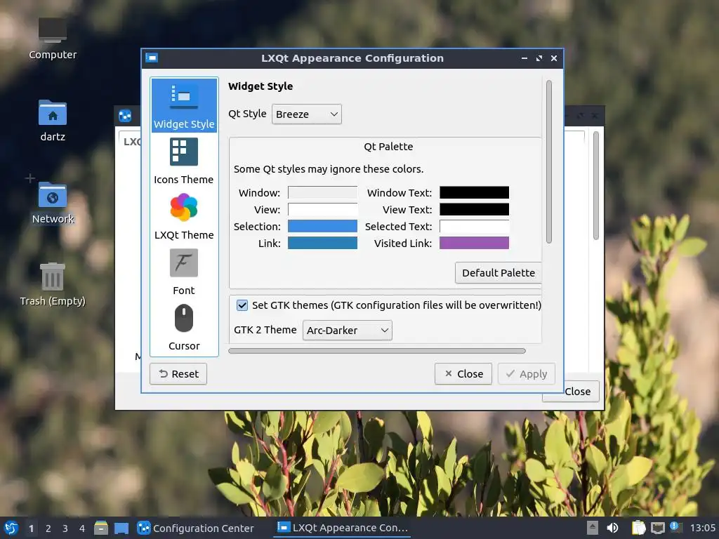Click the show desktop panel icon
Viewport: 719px width, 539px height.
click(x=121, y=528)
